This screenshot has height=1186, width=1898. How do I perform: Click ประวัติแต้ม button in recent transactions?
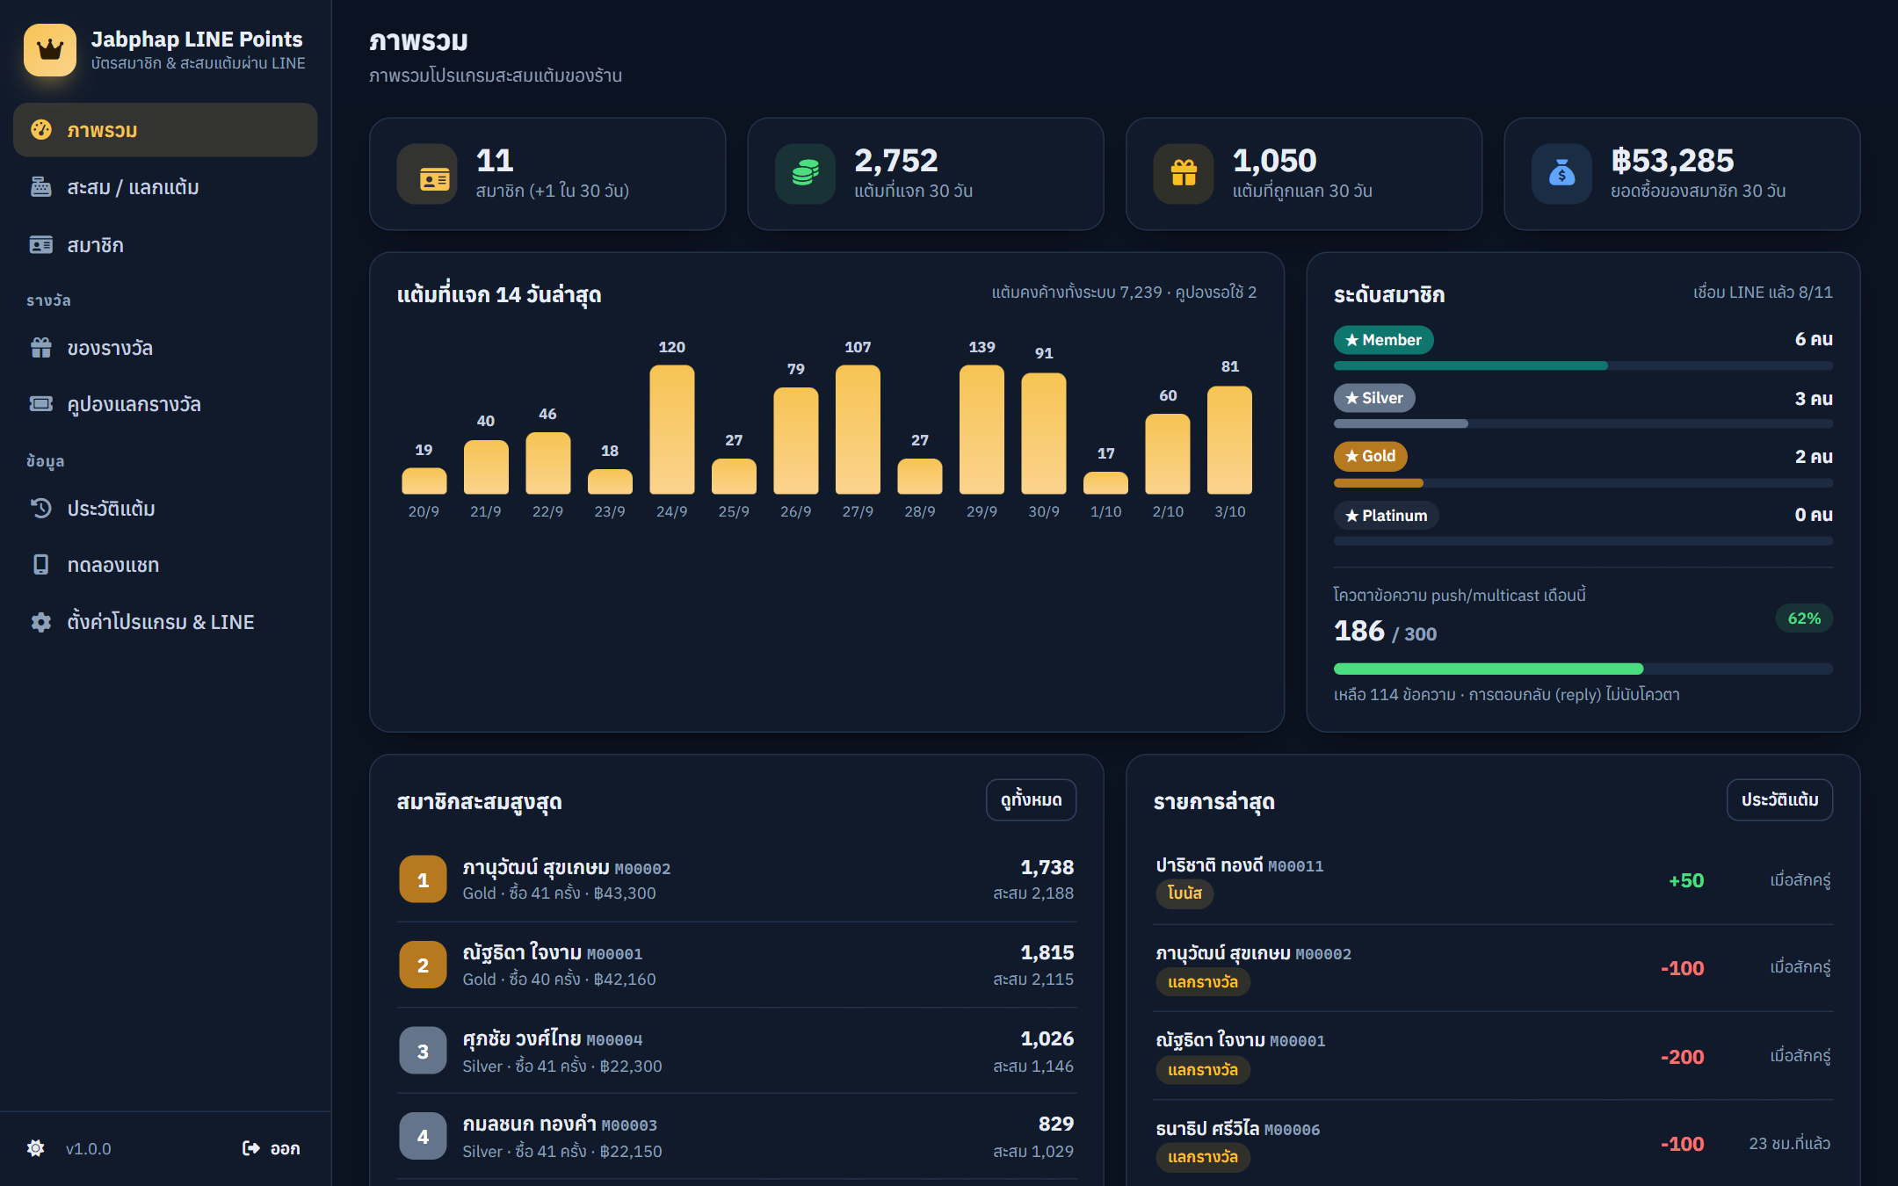click(x=1779, y=799)
